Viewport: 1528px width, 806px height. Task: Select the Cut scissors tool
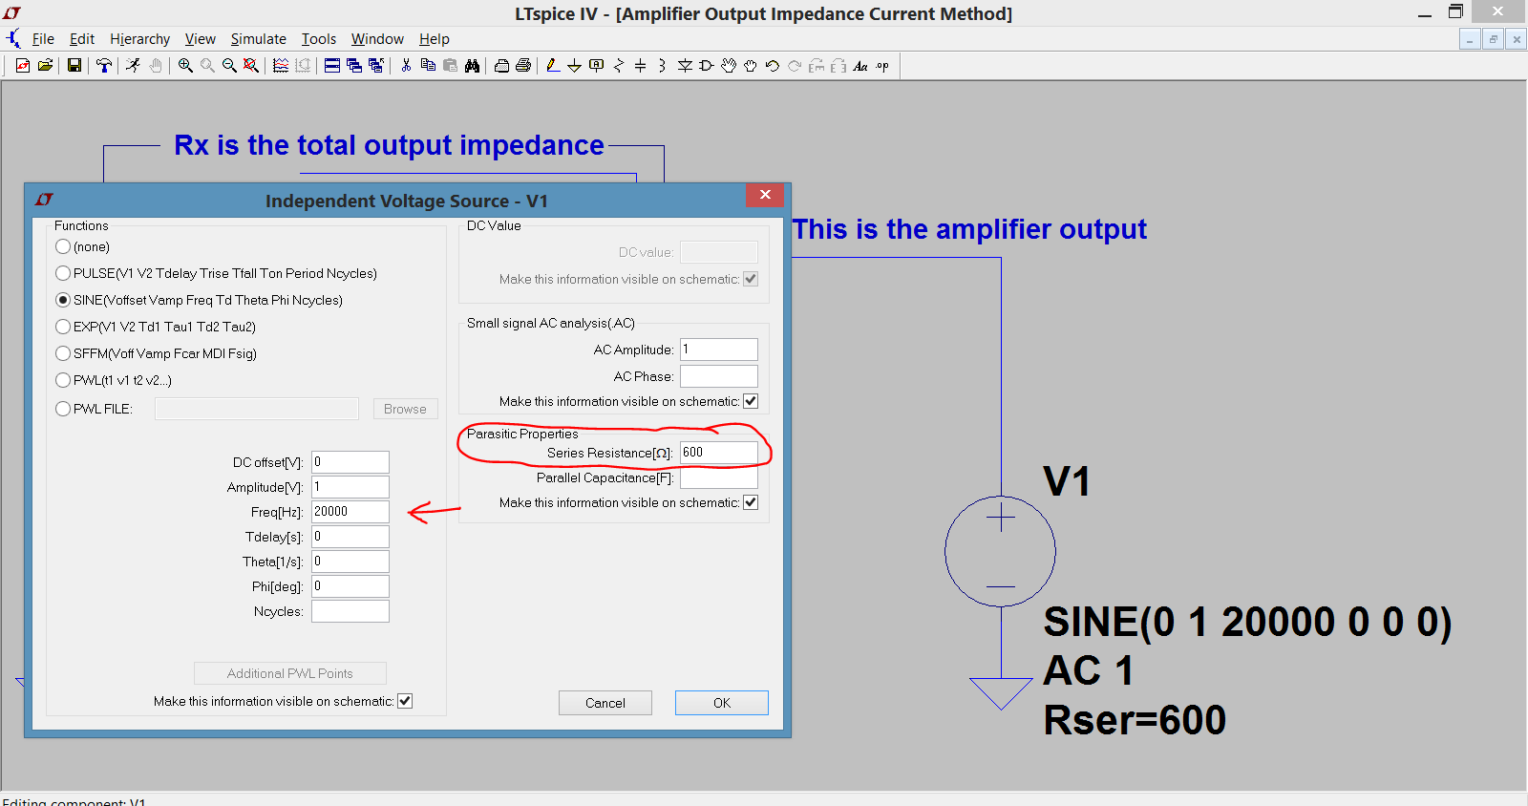406,66
